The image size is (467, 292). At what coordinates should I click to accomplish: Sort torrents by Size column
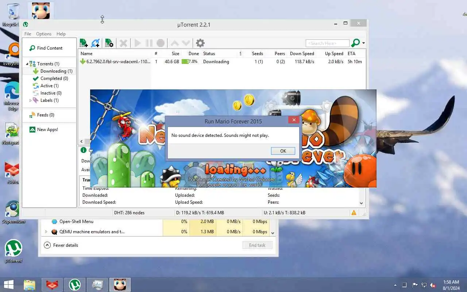[175, 54]
